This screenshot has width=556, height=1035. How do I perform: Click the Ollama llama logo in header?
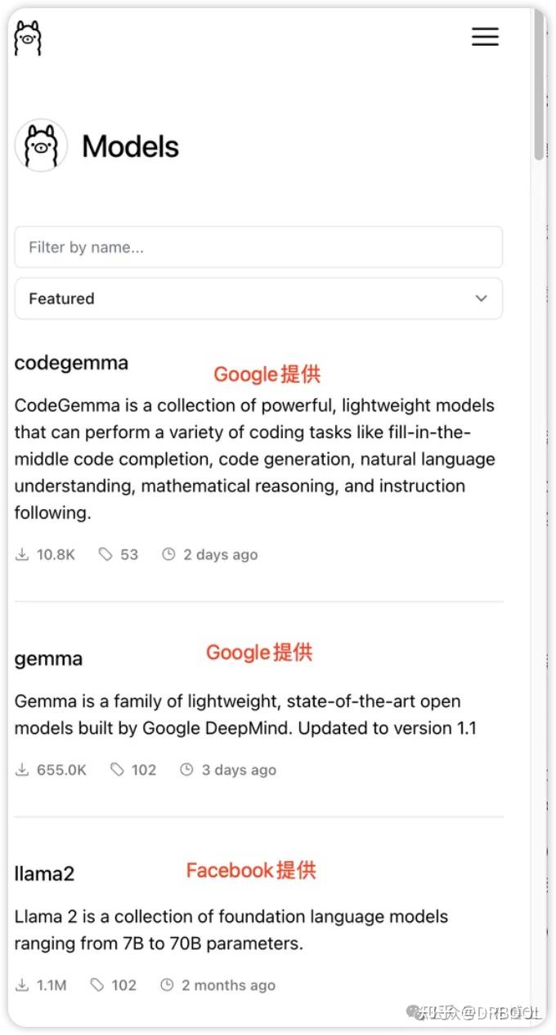[x=28, y=38]
